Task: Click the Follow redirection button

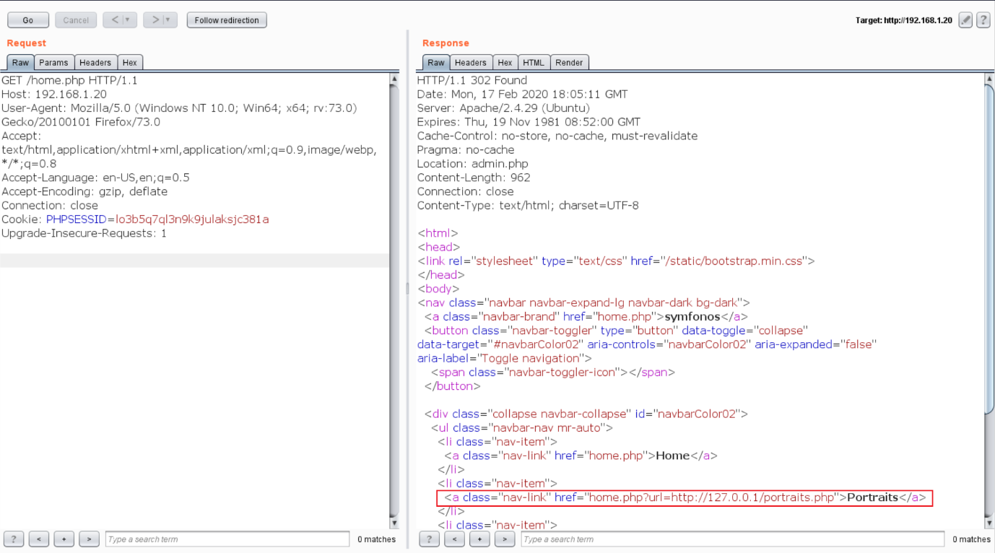Action: pos(227,20)
